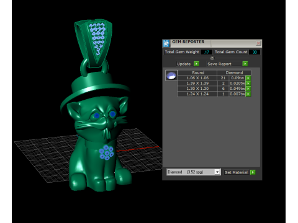The height and width of the screenshot is (223, 298).
Task: Click the Total Gem Weight value field
Action: pos(207,52)
